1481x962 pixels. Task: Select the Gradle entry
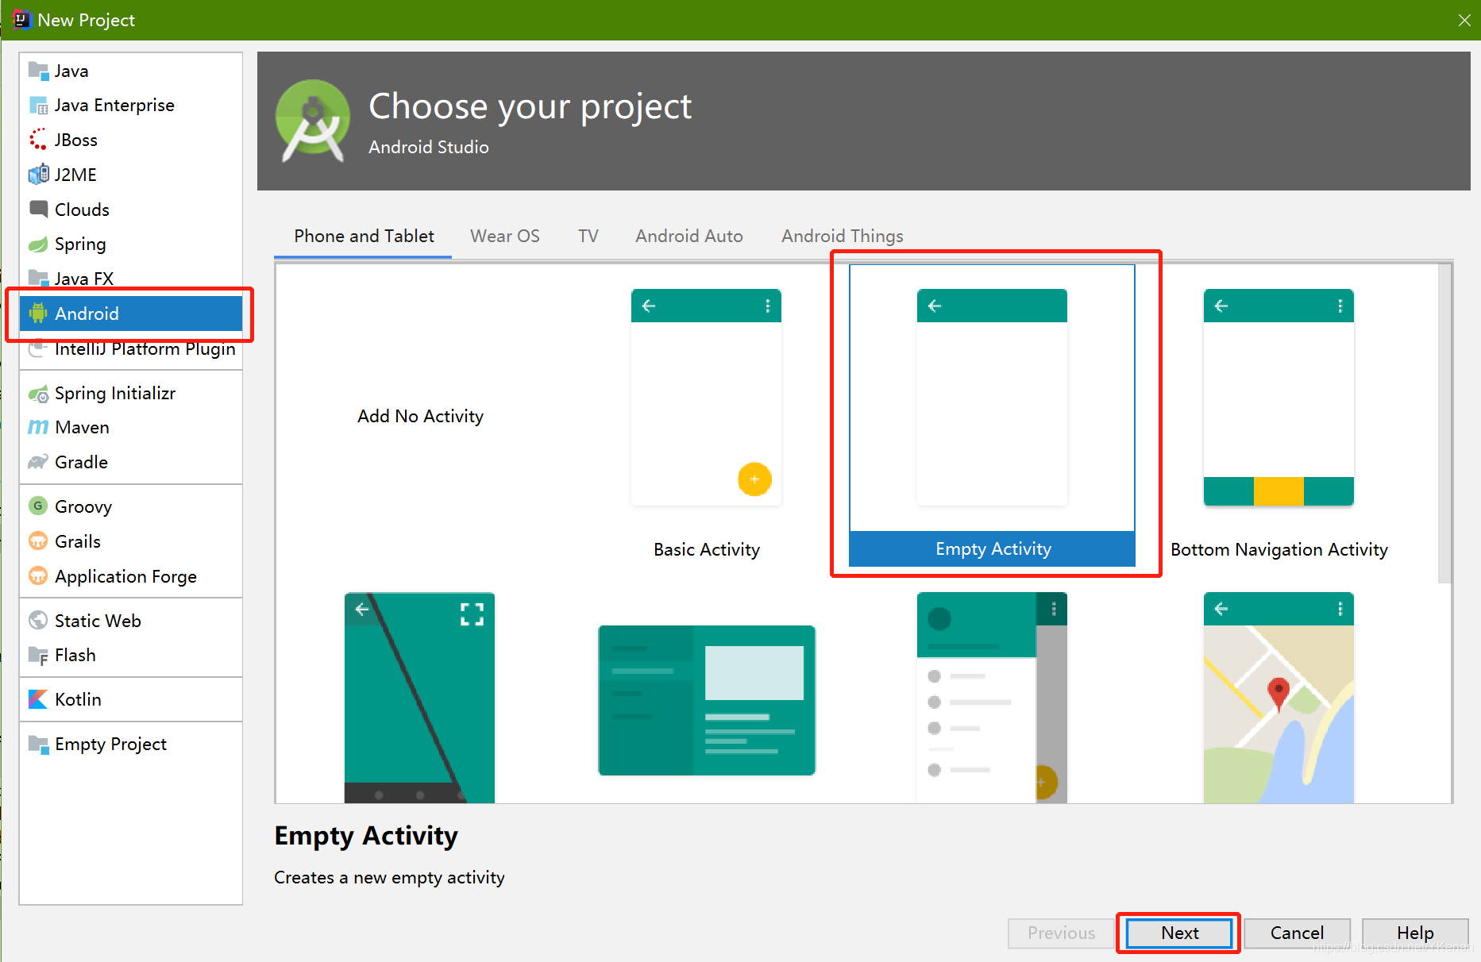(131, 462)
